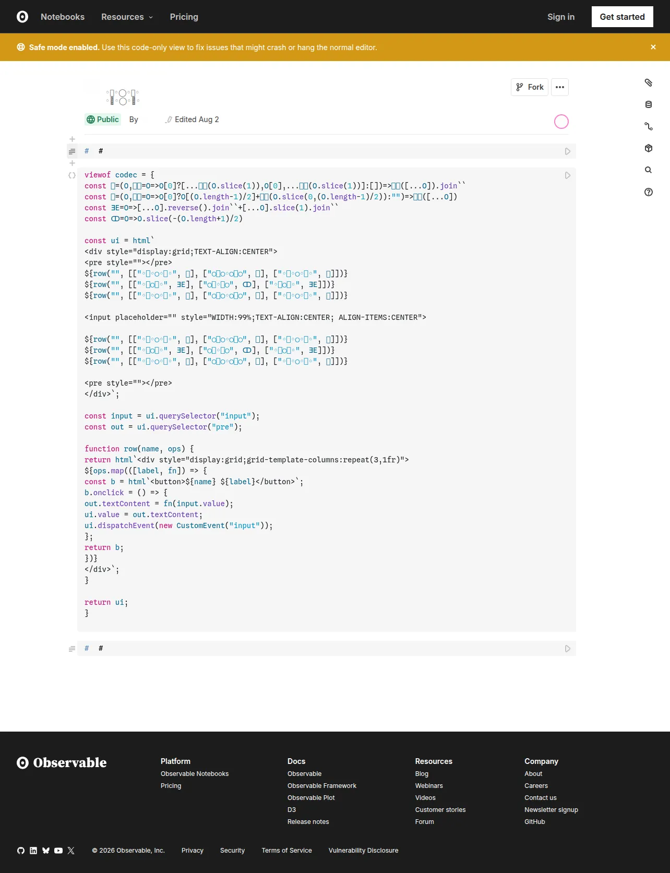
Task: Open the last cell's markdown mode menu
Action: (x=72, y=649)
